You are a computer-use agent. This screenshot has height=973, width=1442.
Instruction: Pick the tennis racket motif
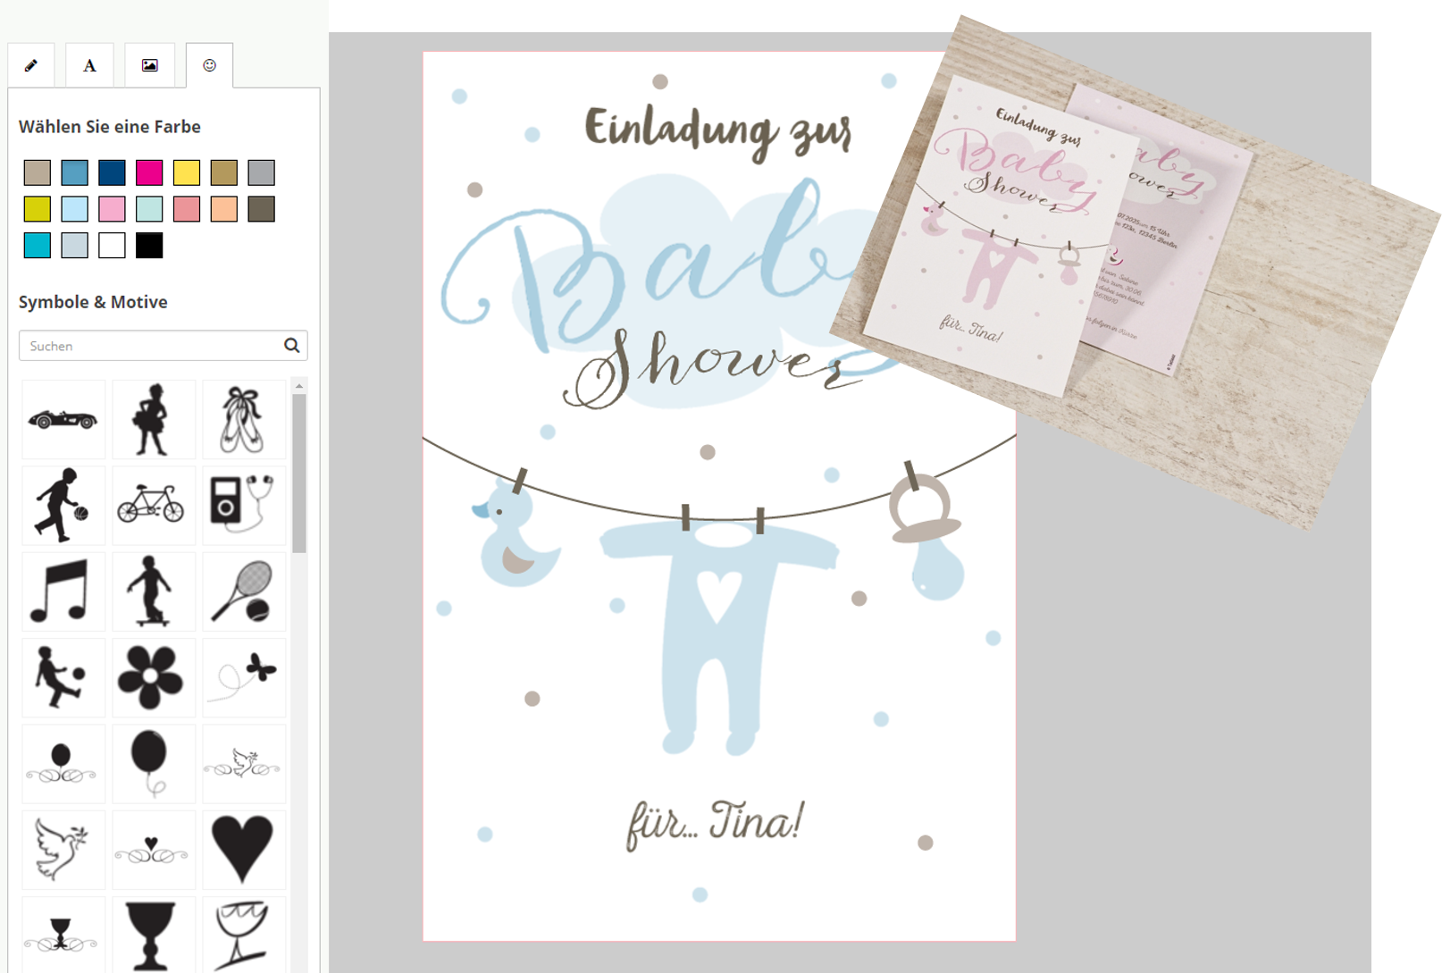243,591
